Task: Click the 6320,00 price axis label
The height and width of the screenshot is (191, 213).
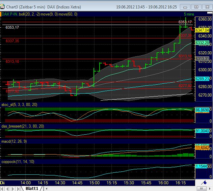Action: tap(205, 53)
